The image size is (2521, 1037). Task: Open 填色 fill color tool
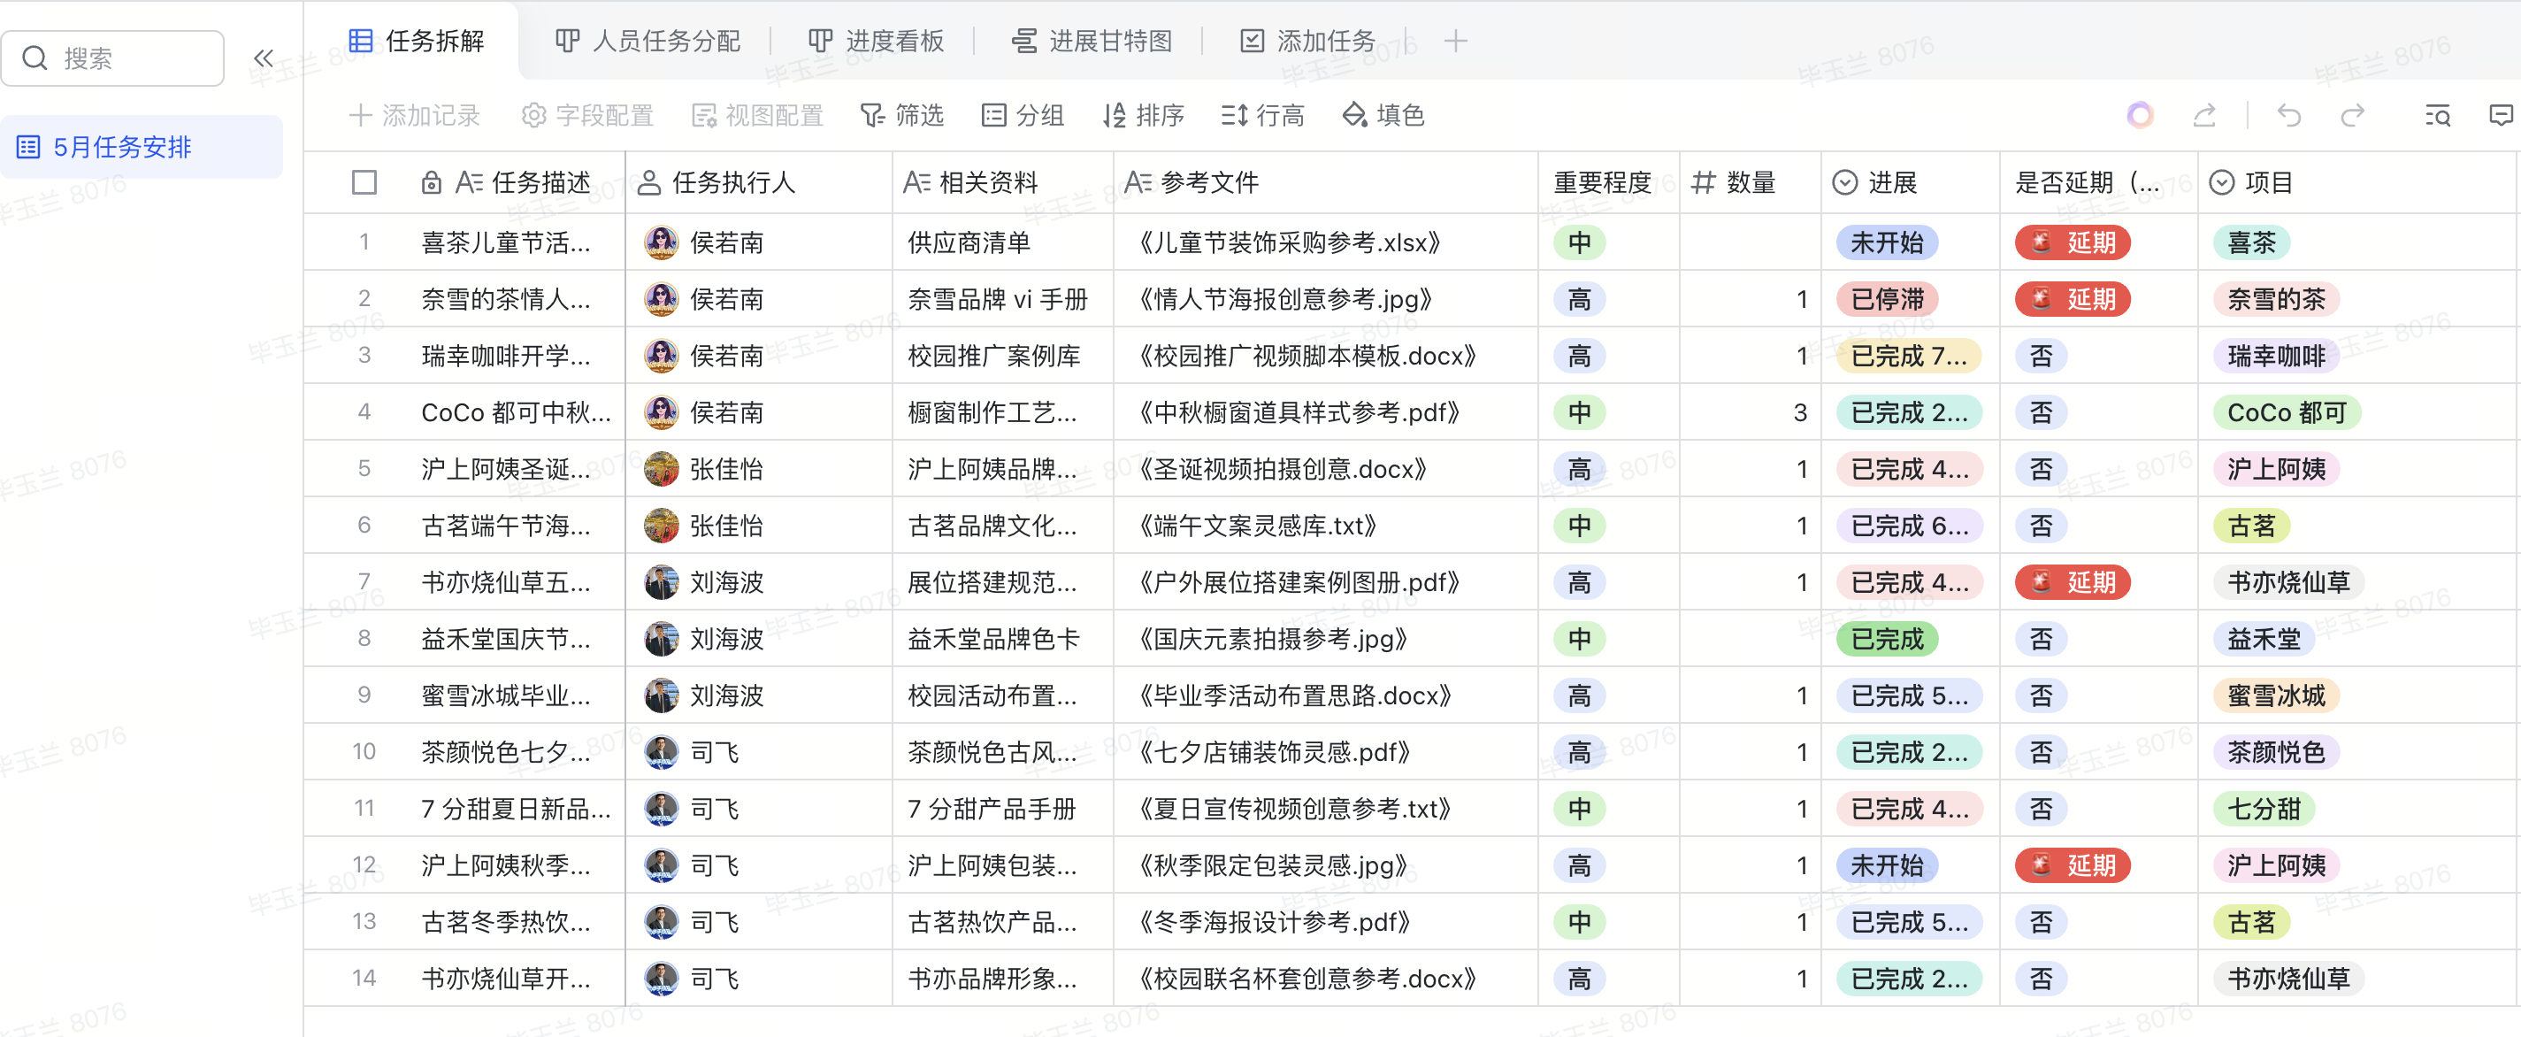click(1383, 116)
